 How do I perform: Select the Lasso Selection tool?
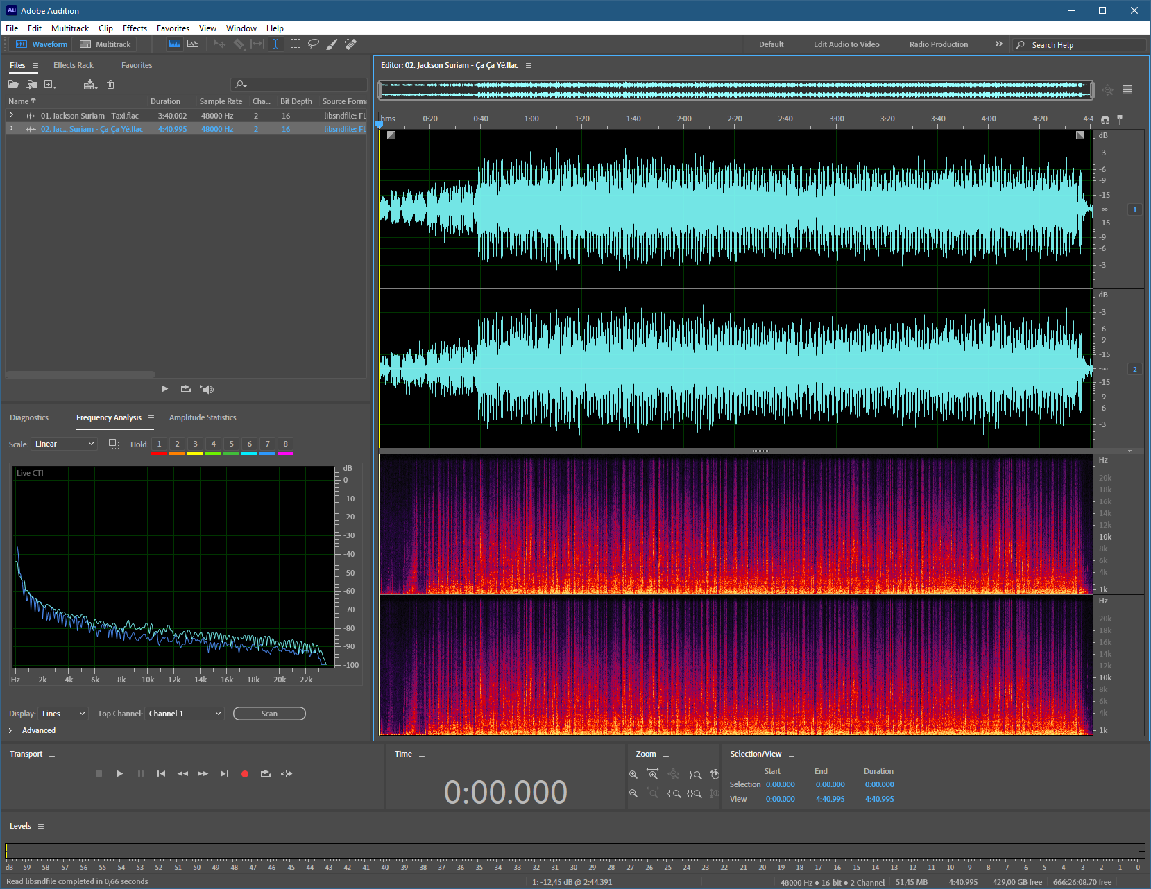click(314, 44)
